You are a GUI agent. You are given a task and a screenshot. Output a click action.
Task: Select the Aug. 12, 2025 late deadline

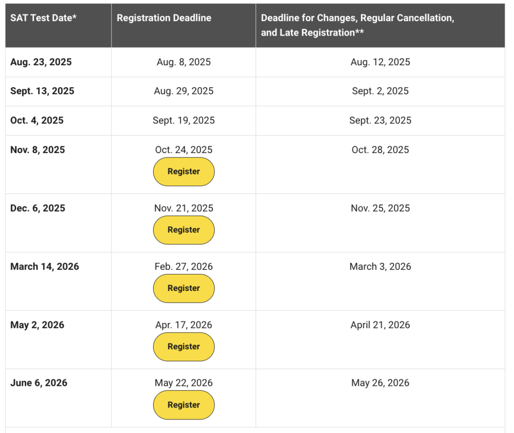point(380,62)
